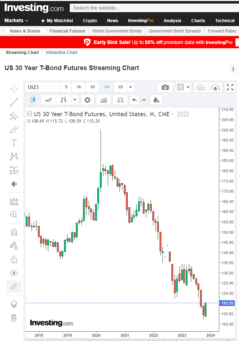Screen dimensions: 239x341
Task: Open World Government Bonds link
Action: tap(117, 31)
